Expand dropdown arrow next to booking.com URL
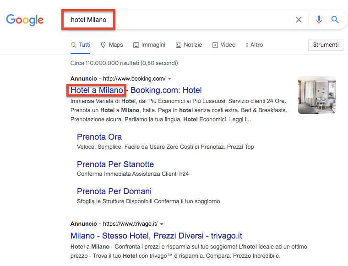 coord(170,79)
